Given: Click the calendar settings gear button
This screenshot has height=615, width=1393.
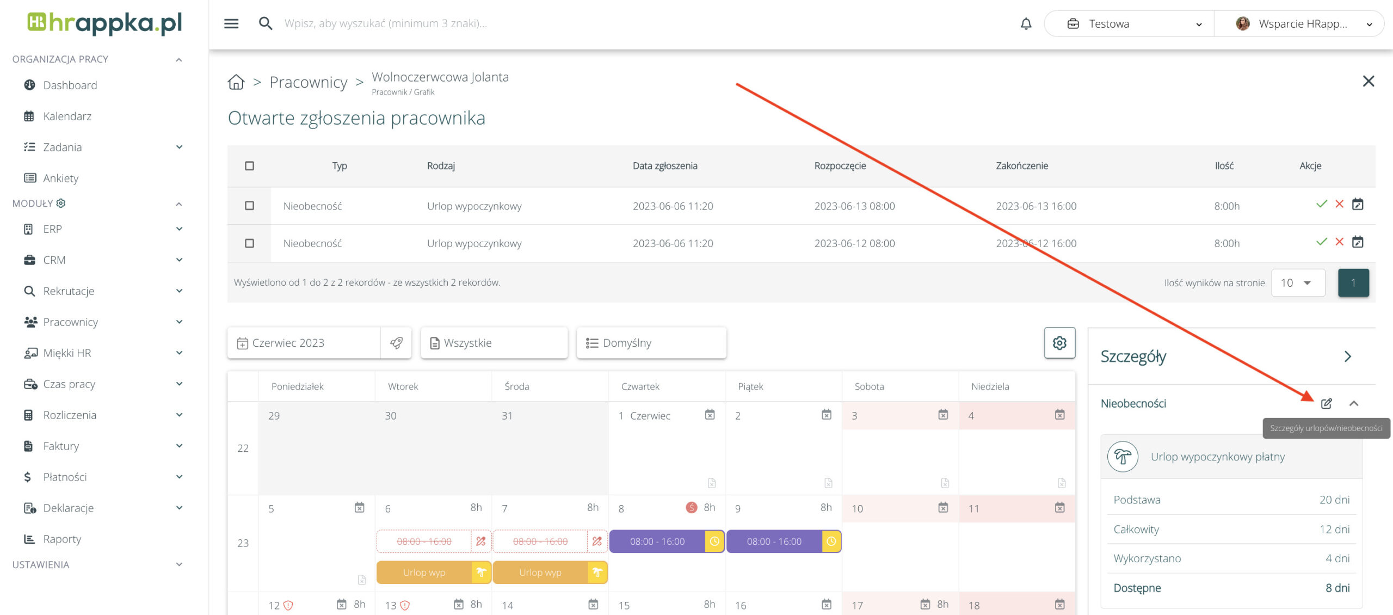Looking at the screenshot, I should pos(1059,343).
